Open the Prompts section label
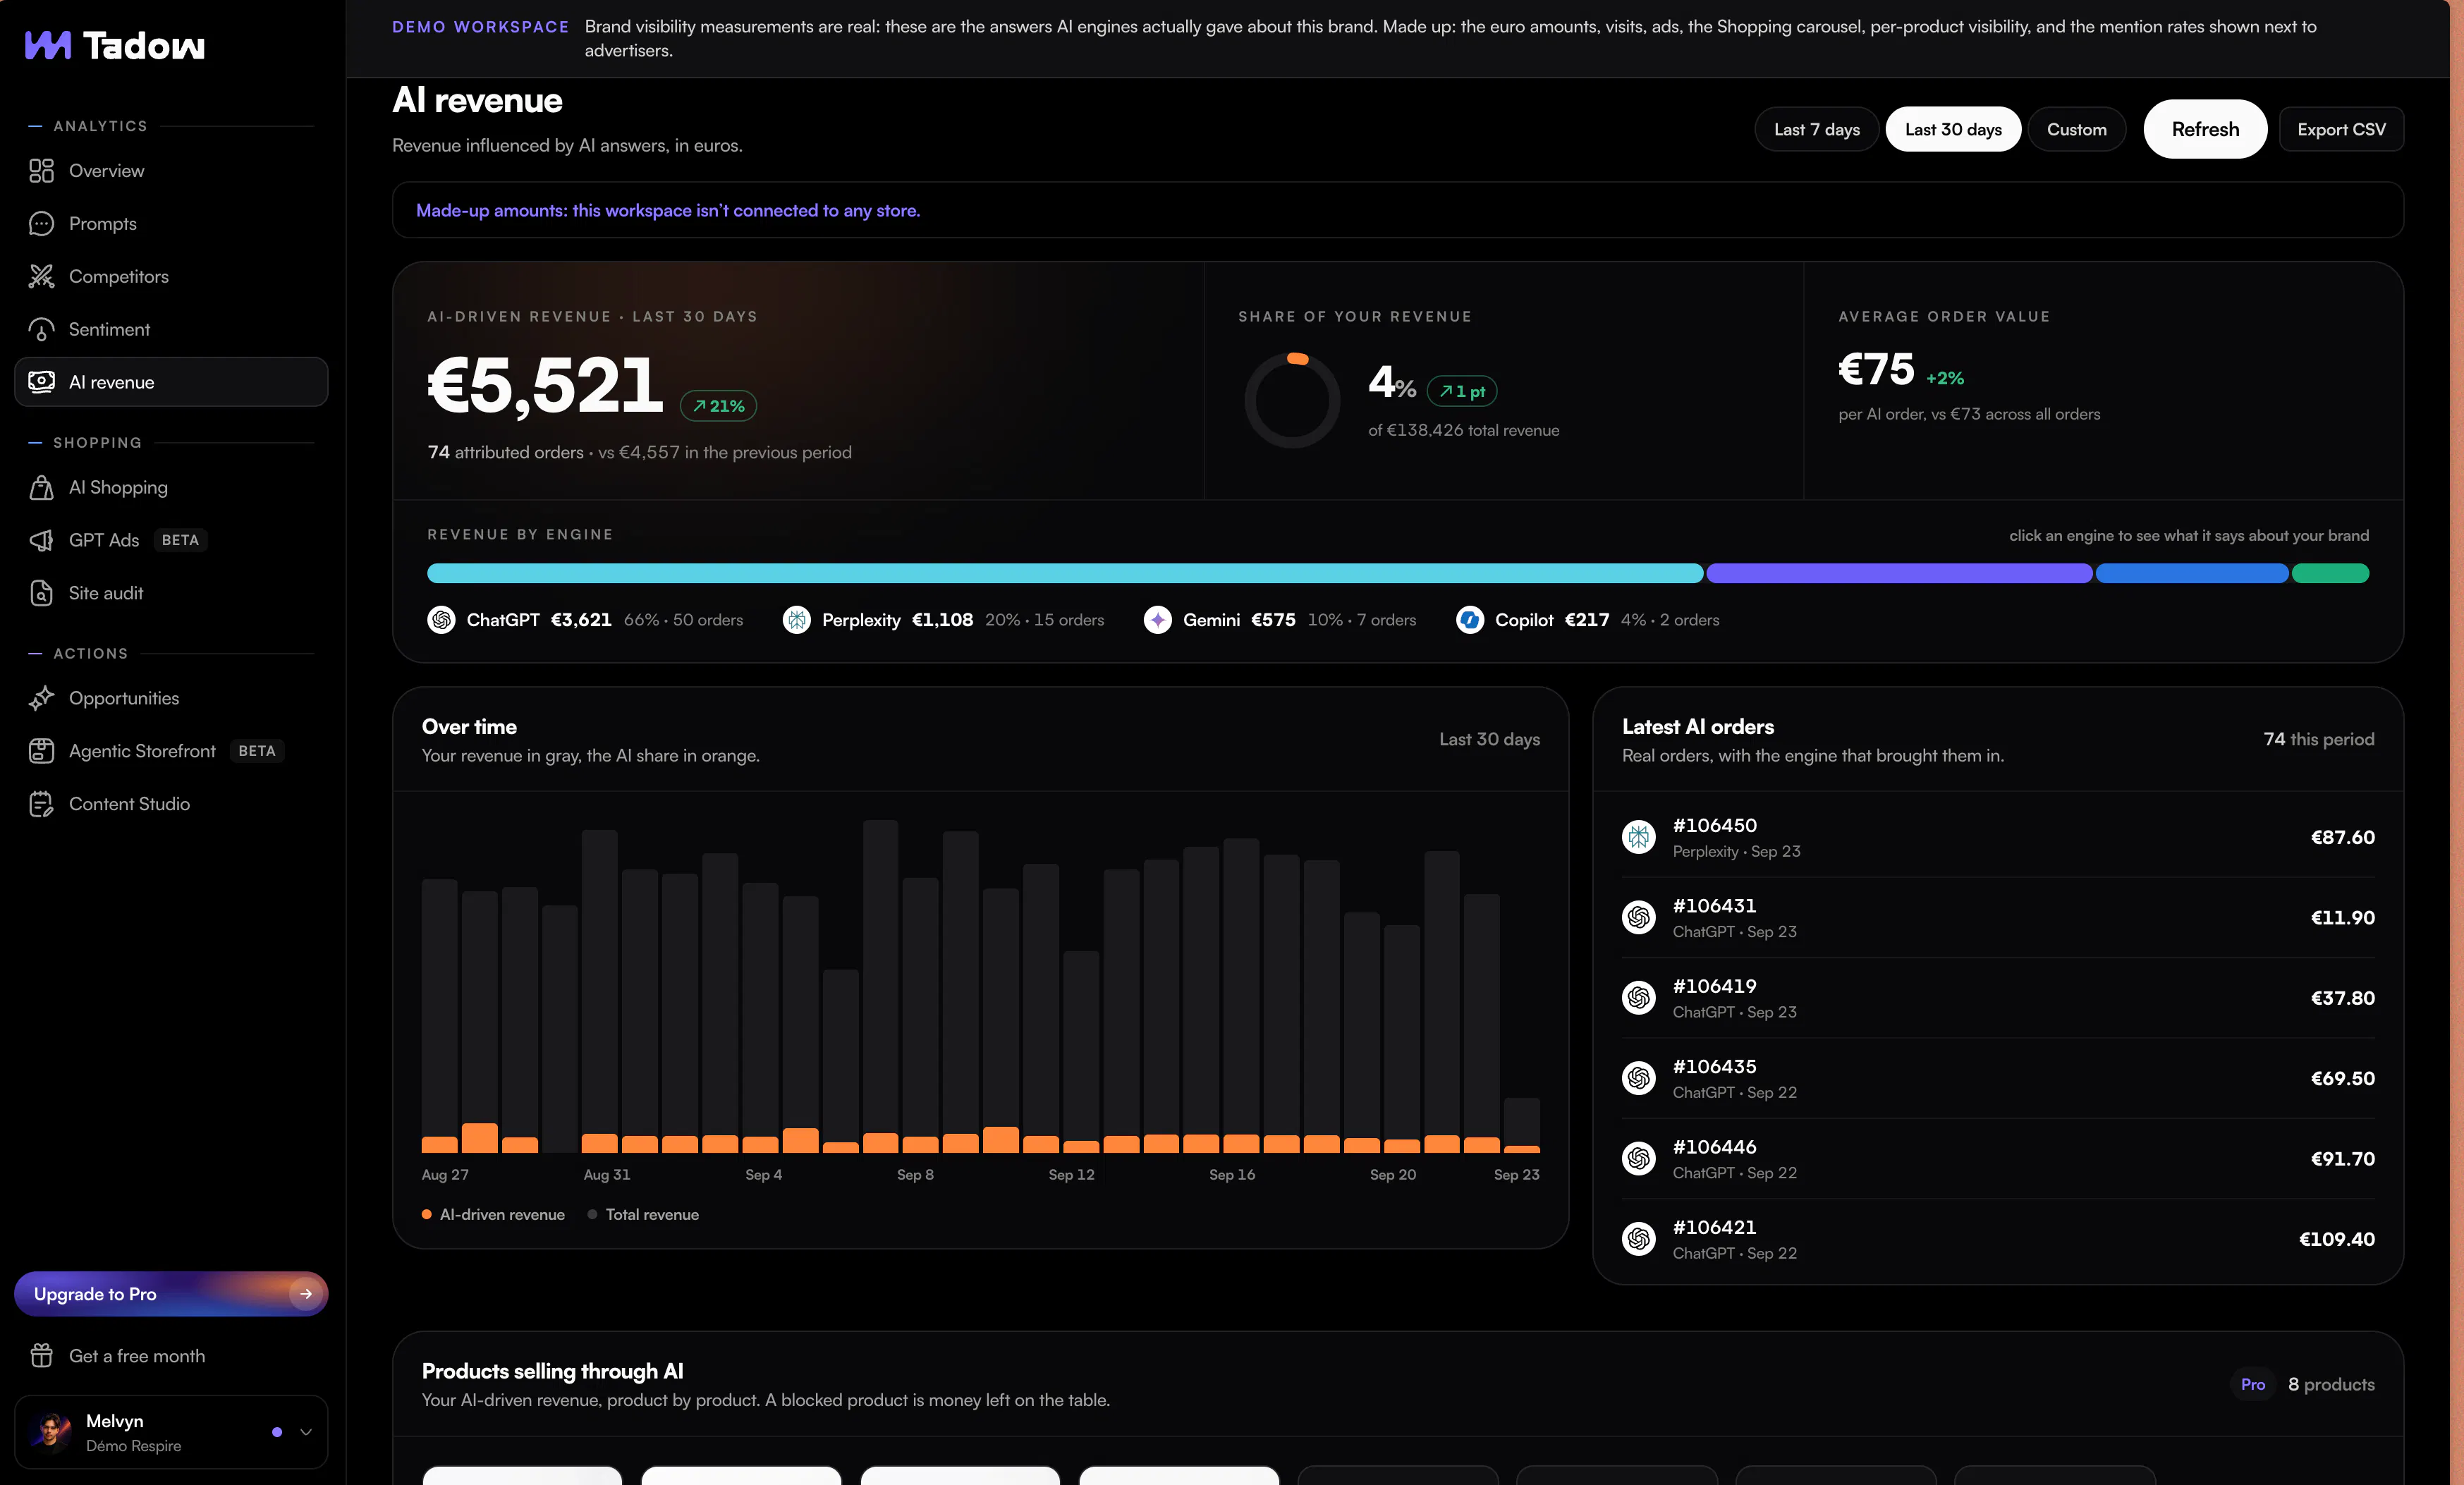The width and height of the screenshot is (2464, 1485). [x=103, y=224]
